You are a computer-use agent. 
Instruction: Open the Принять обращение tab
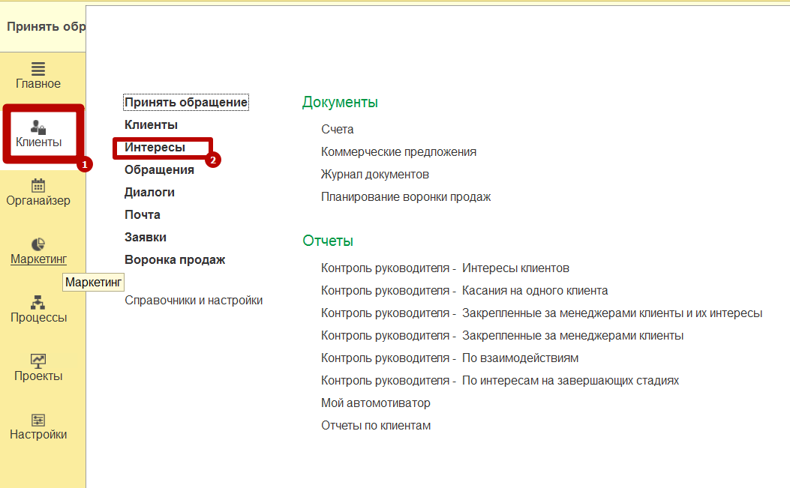pyautogui.click(x=45, y=27)
